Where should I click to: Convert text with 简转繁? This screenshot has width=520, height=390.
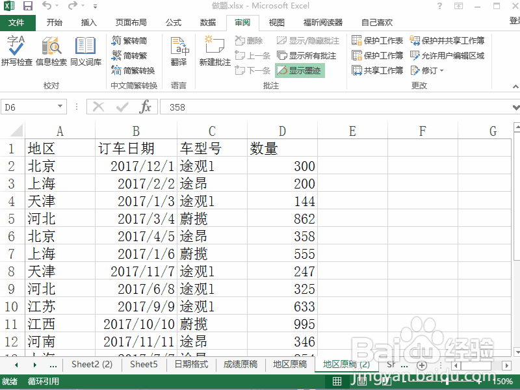coord(129,55)
